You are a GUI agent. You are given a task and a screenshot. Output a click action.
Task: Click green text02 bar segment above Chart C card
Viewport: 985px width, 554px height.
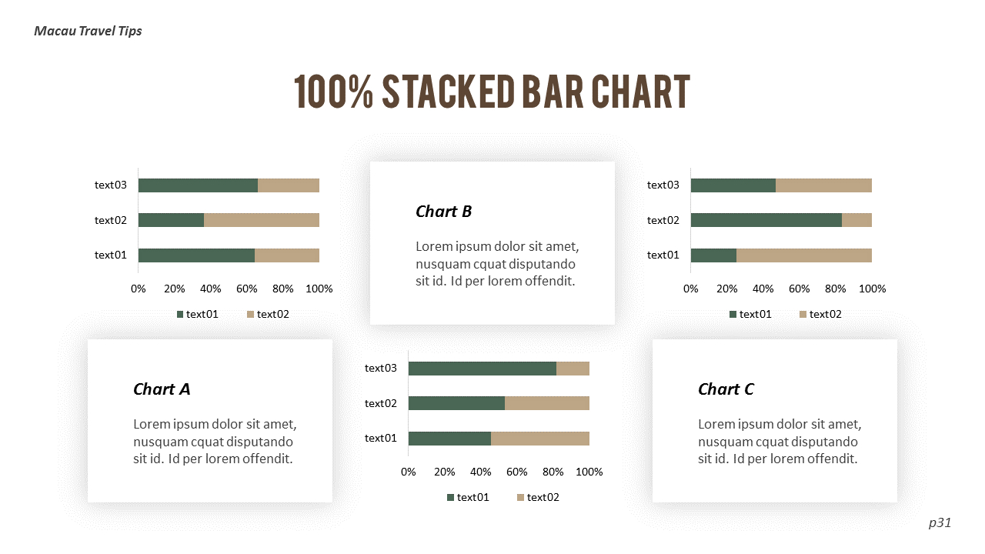[766, 220]
